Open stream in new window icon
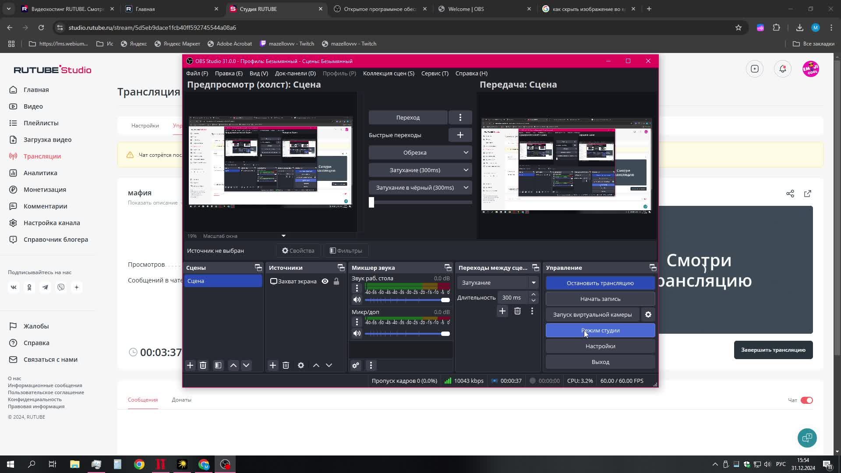This screenshot has height=473, width=841. click(x=808, y=194)
